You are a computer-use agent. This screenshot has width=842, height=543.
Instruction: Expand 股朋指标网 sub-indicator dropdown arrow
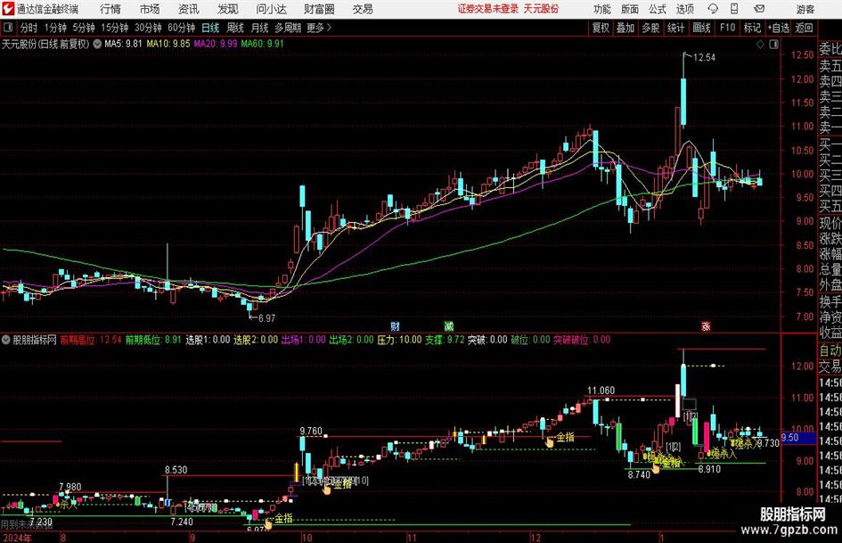tap(6, 340)
